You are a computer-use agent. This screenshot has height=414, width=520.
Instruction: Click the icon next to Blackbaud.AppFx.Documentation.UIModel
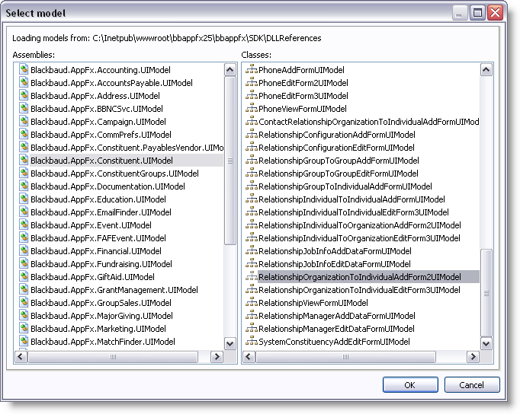(24, 186)
